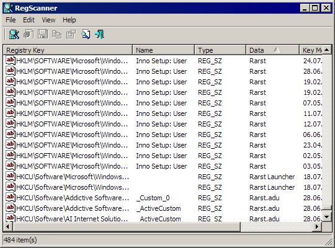The height and width of the screenshot is (248, 335).
Task: Click the ab icon of row dated 11.07
Action: coord(11,113)
